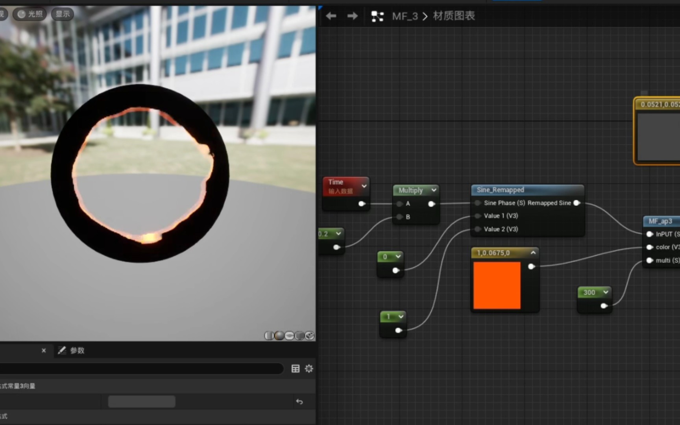The image size is (680, 425).
Task: Click the orange color swatch preview
Action: pos(497,285)
